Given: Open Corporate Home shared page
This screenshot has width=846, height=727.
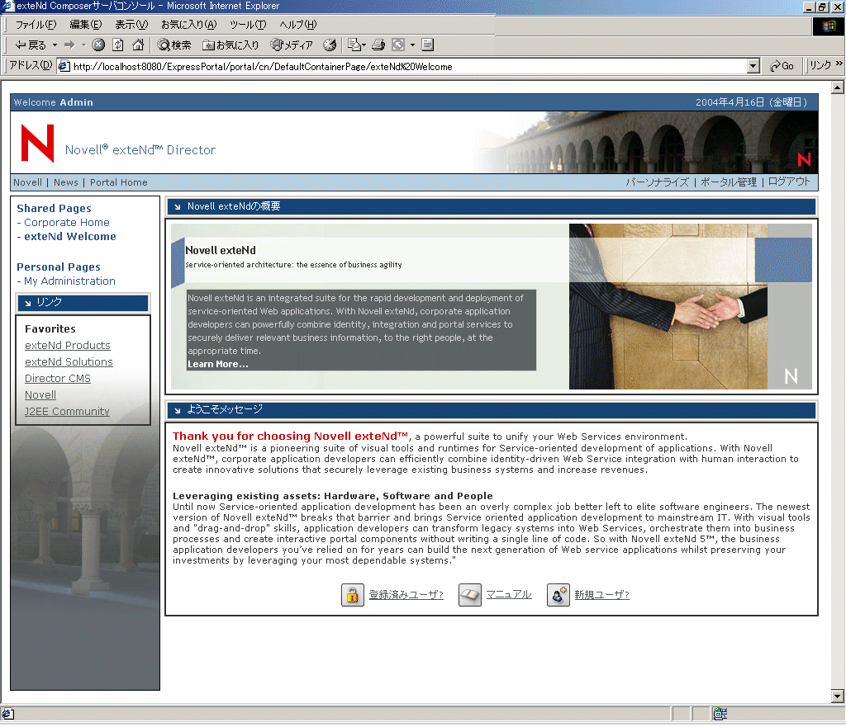Looking at the screenshot, I should pos(66,223).
